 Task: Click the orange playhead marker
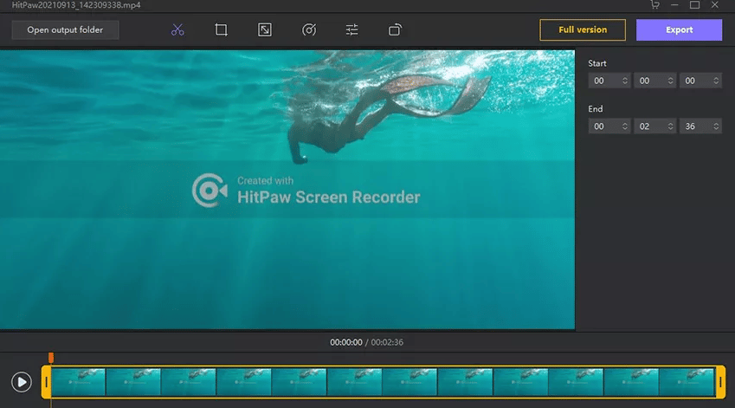click(x=51, y=358)
